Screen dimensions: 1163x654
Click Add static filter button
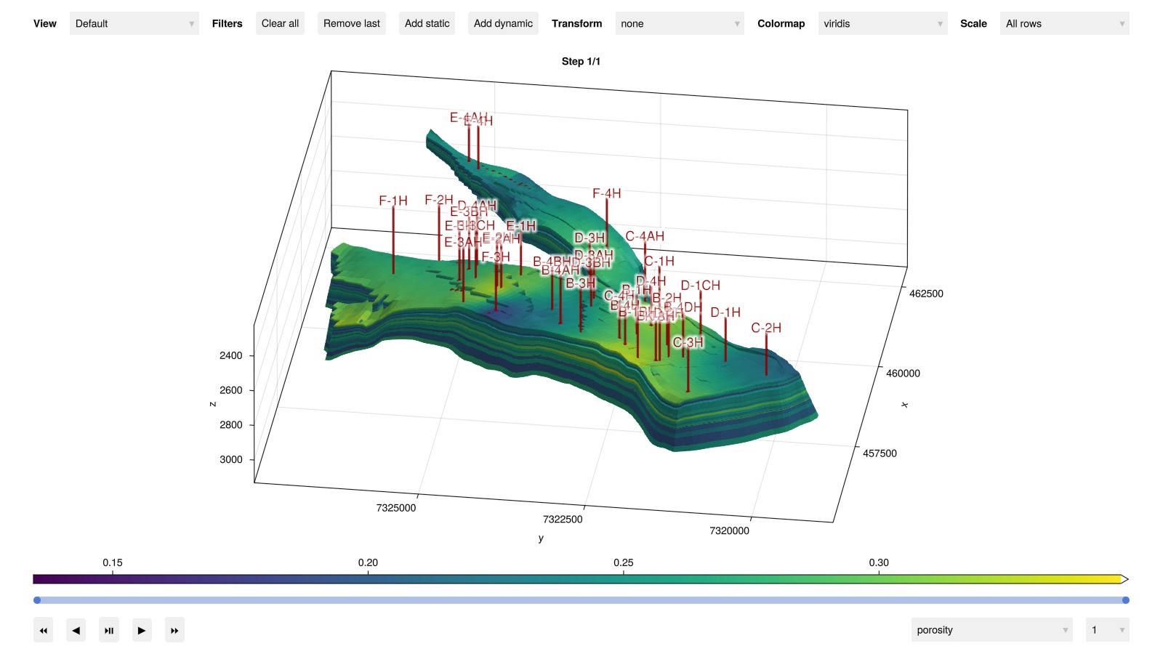click(x=427, y=23)
